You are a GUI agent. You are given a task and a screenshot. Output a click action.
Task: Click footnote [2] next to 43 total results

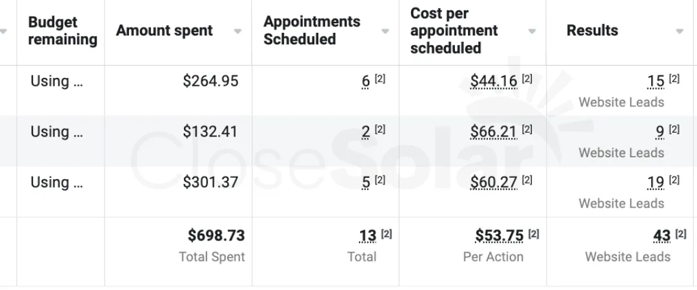click(x=681, y=233)
